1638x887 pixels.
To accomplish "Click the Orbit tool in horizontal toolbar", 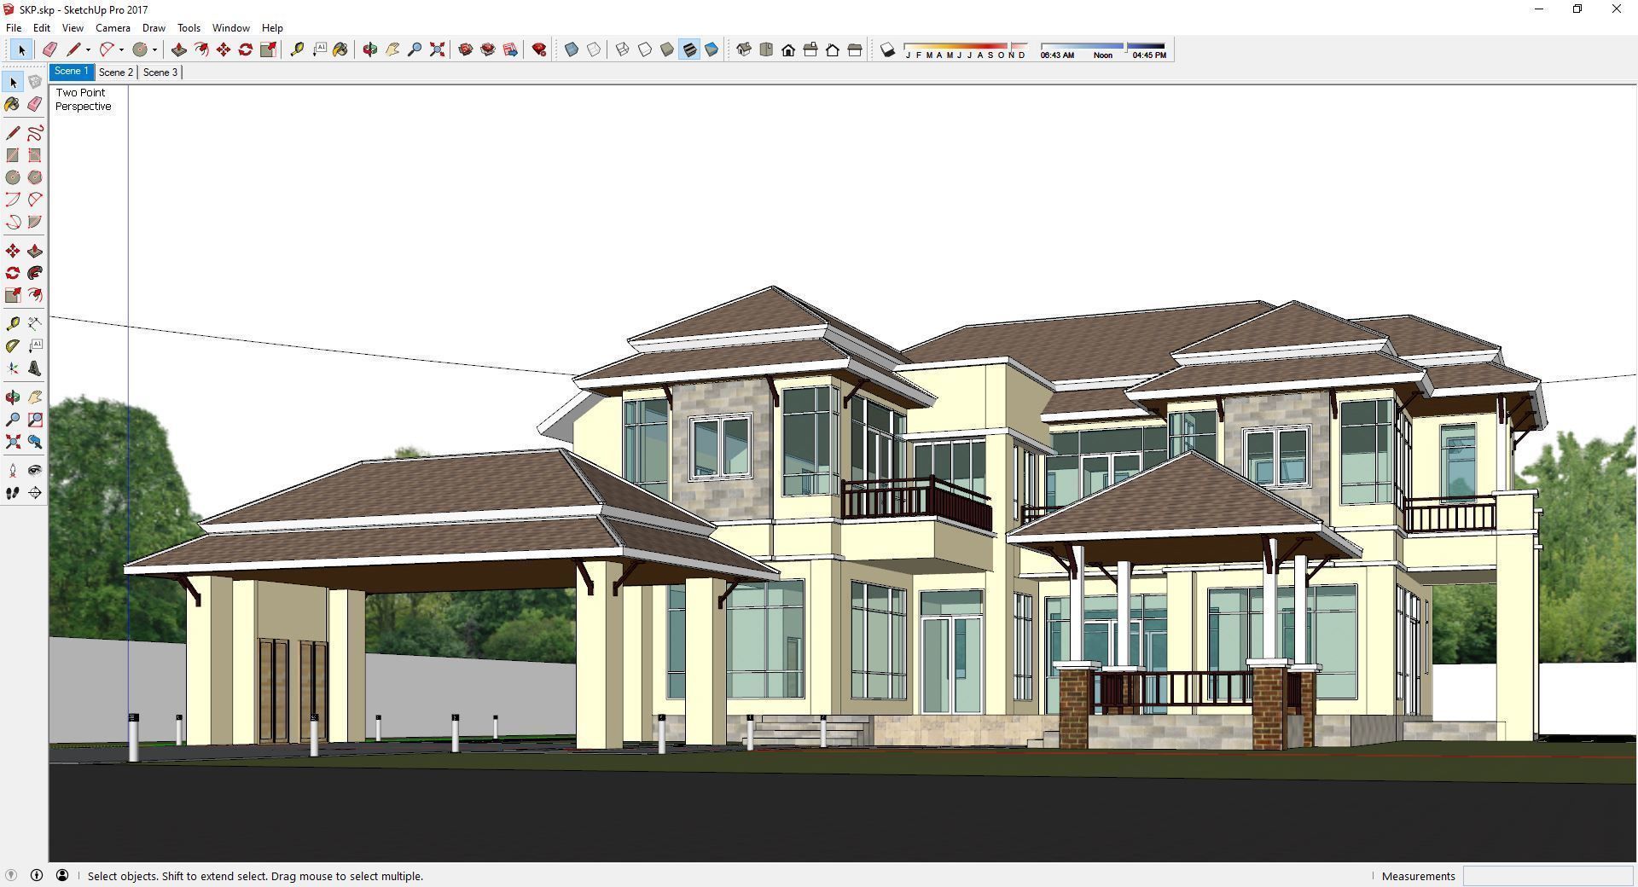I will click(x=370, y=50).
